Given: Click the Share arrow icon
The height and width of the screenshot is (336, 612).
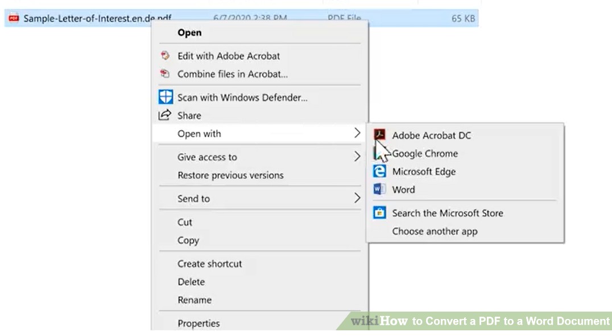Looking at the screenshot, I should (165, 115).
